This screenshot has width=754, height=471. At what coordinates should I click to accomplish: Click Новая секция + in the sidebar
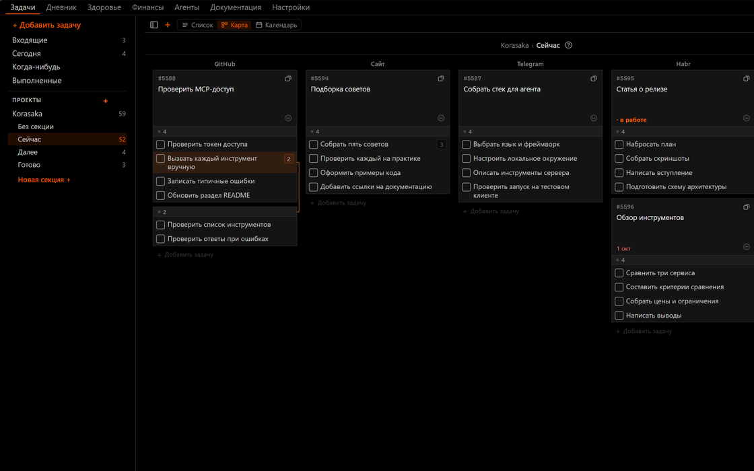point(44,180)
